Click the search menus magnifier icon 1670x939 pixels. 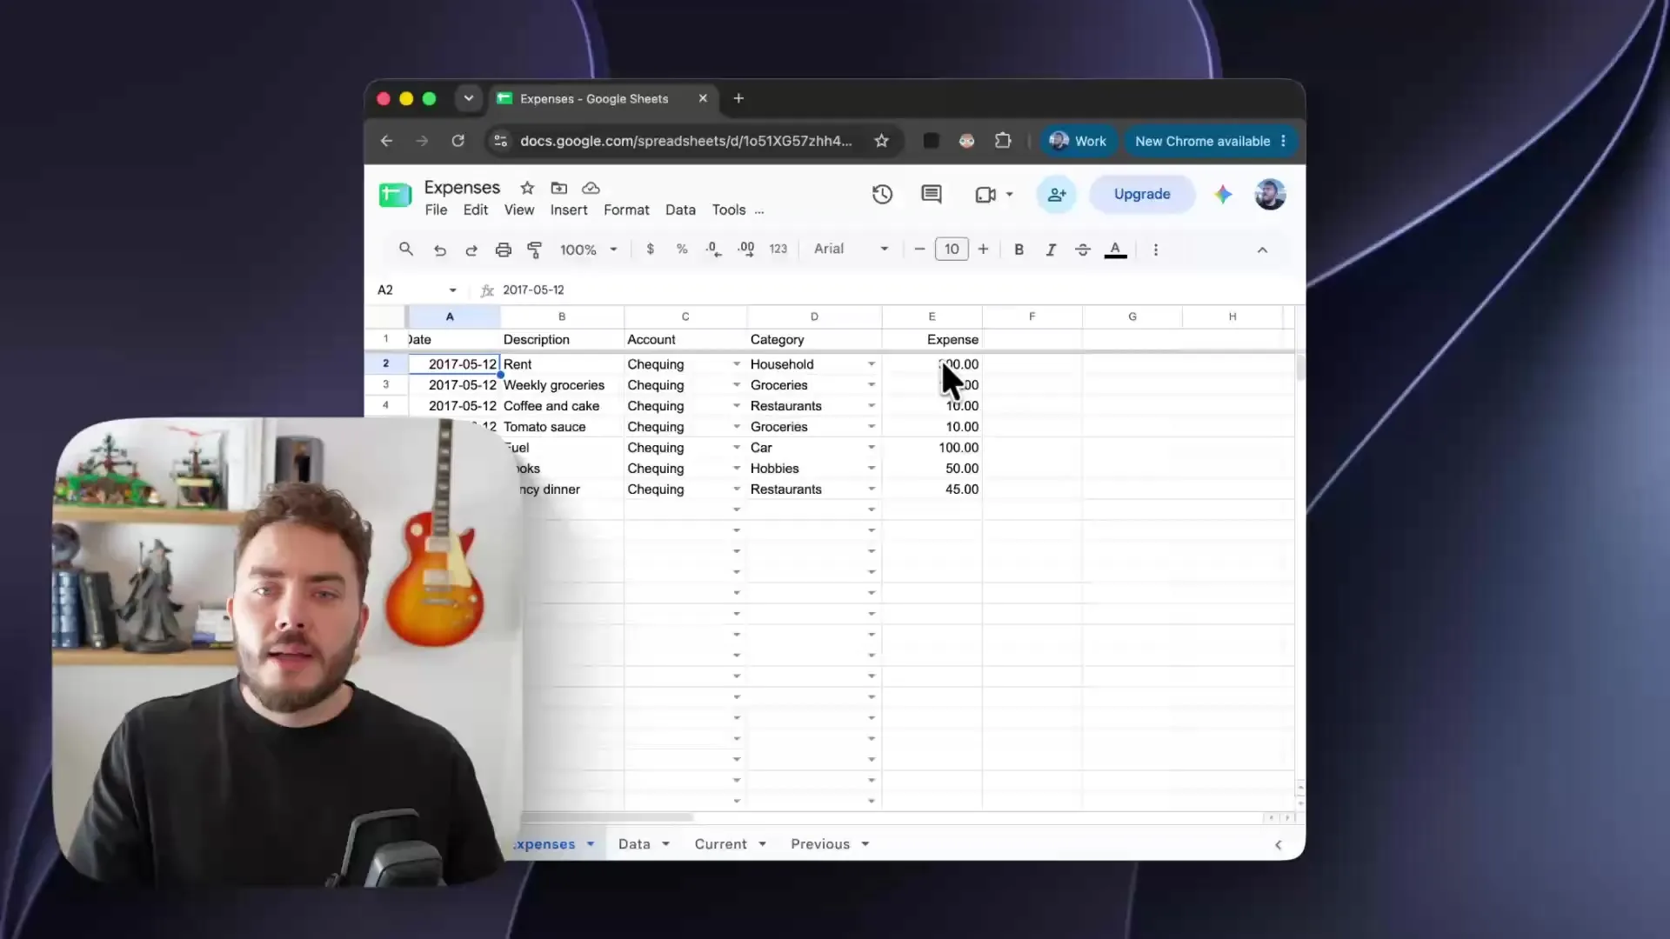click(405, 250)
